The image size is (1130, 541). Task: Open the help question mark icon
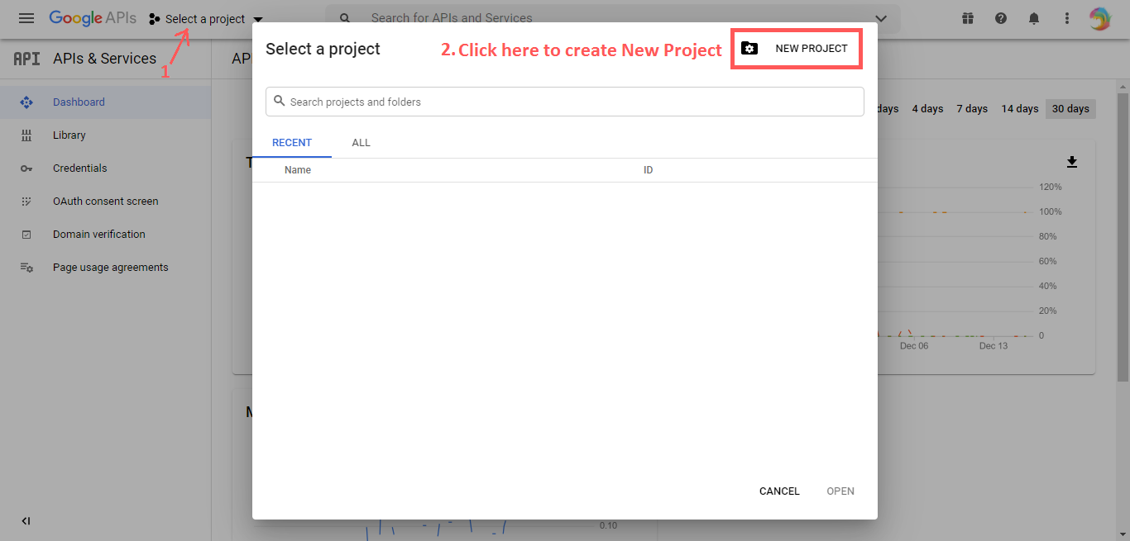pyautogui.click(x=1000, y=17)
